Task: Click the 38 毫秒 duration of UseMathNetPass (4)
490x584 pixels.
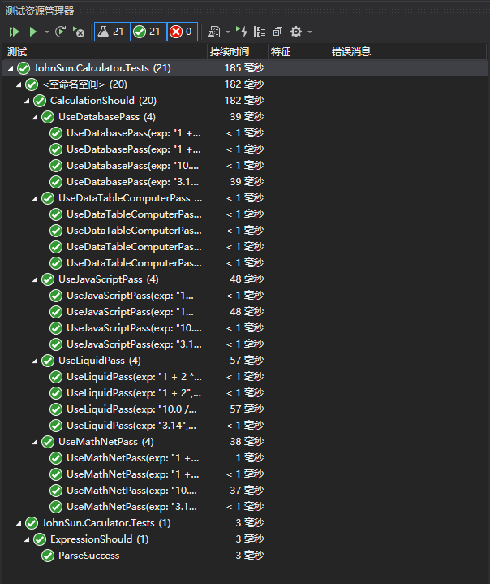Action: [x=247, y=442]
